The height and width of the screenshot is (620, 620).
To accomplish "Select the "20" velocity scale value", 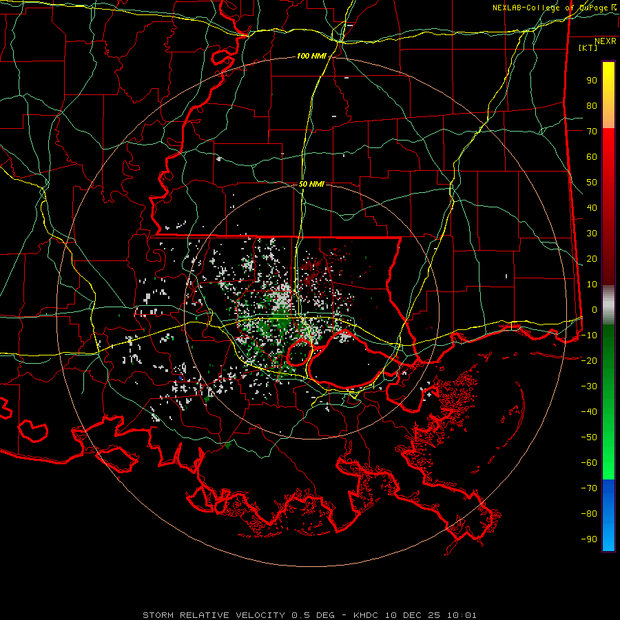I will pos(592,259).
